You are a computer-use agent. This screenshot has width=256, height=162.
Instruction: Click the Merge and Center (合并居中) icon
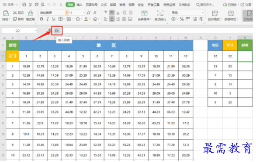144,13
